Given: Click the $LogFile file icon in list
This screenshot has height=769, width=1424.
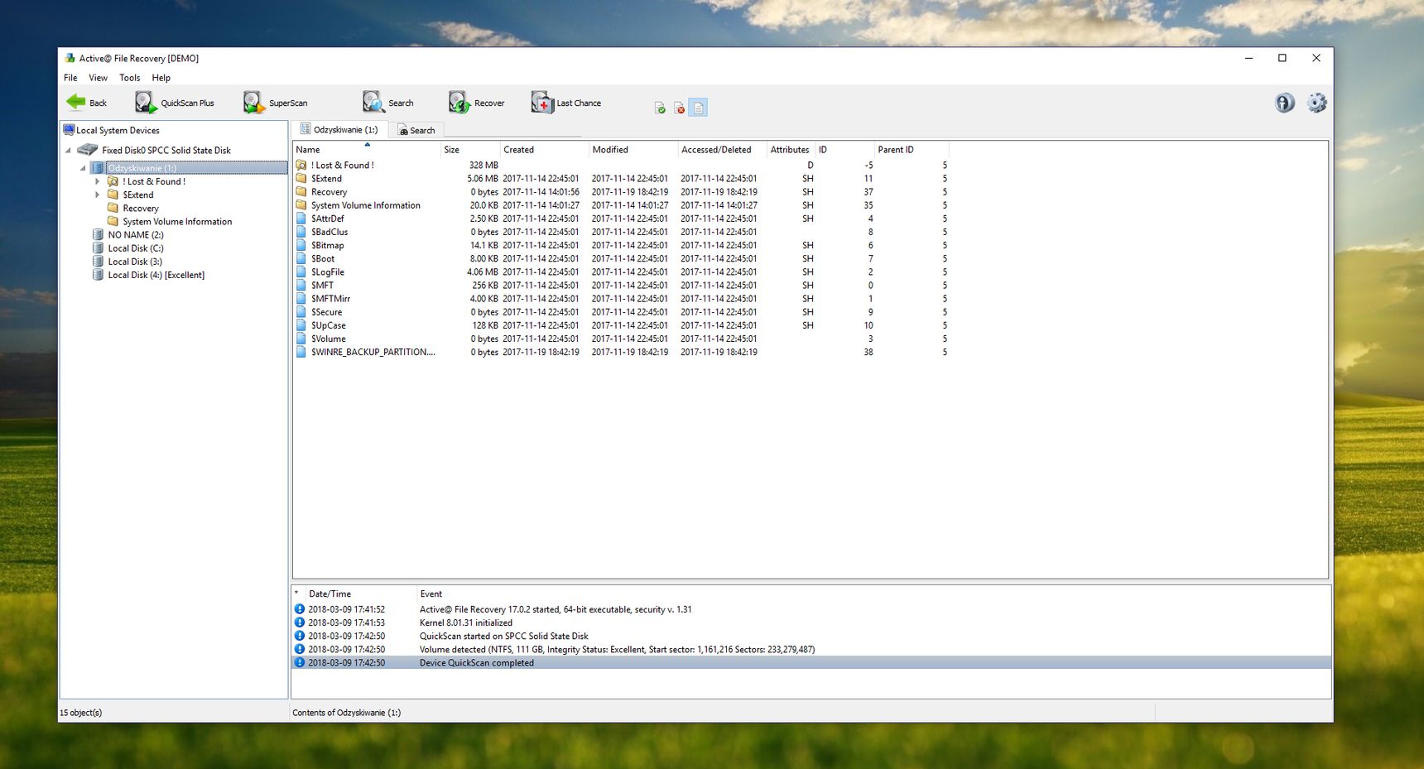Looking at the screenshot, I should 302,272.
